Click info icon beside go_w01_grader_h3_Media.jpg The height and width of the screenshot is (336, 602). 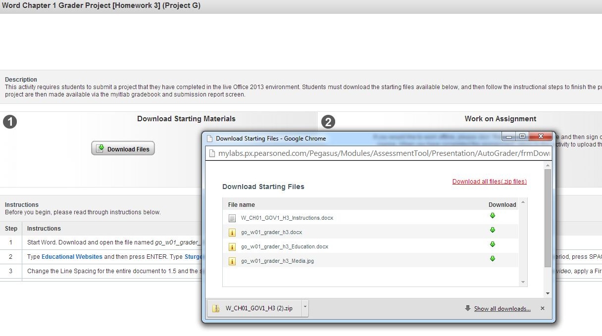point(232,261)
